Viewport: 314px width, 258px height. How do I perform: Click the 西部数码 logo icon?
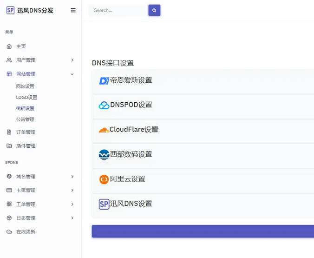pos(104,154)
